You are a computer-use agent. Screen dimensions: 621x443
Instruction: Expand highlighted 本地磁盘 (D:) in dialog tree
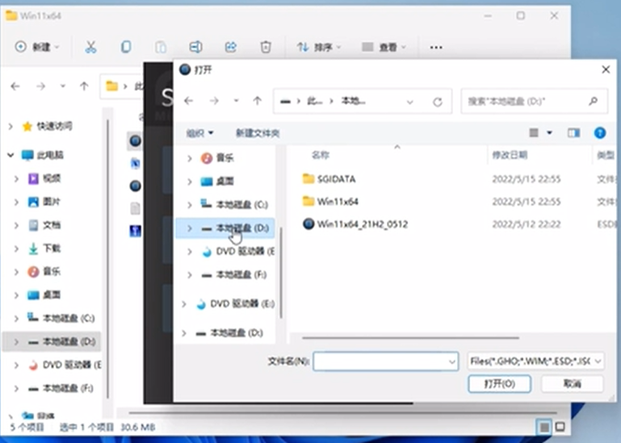click(189, 228)
